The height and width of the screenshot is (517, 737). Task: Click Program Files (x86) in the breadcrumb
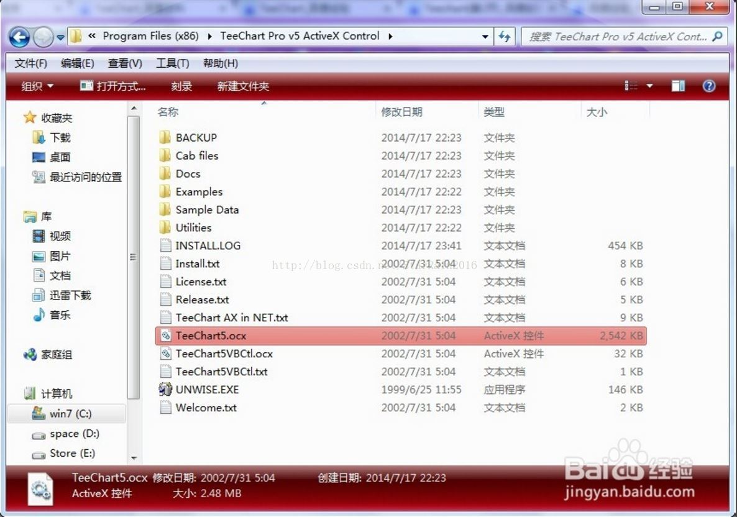pos(150,35)
